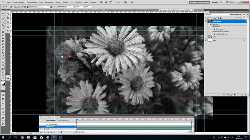The height and width of the screenshot is (140, 250).
Task: Hide the selected SM45 копия layer
Action: pyautogui.click(x=206, y=21)
